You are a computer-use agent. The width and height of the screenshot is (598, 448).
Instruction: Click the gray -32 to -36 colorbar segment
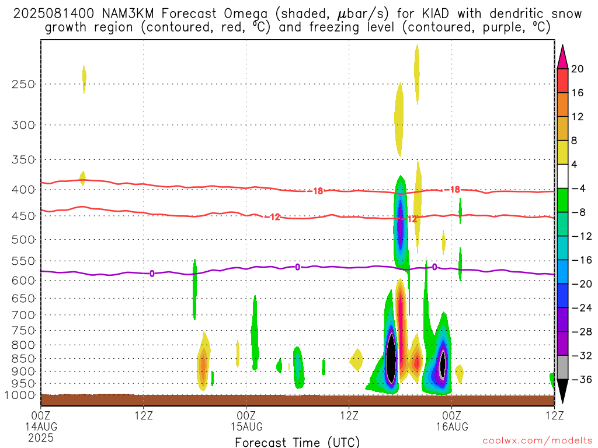[x=562, y=367]
